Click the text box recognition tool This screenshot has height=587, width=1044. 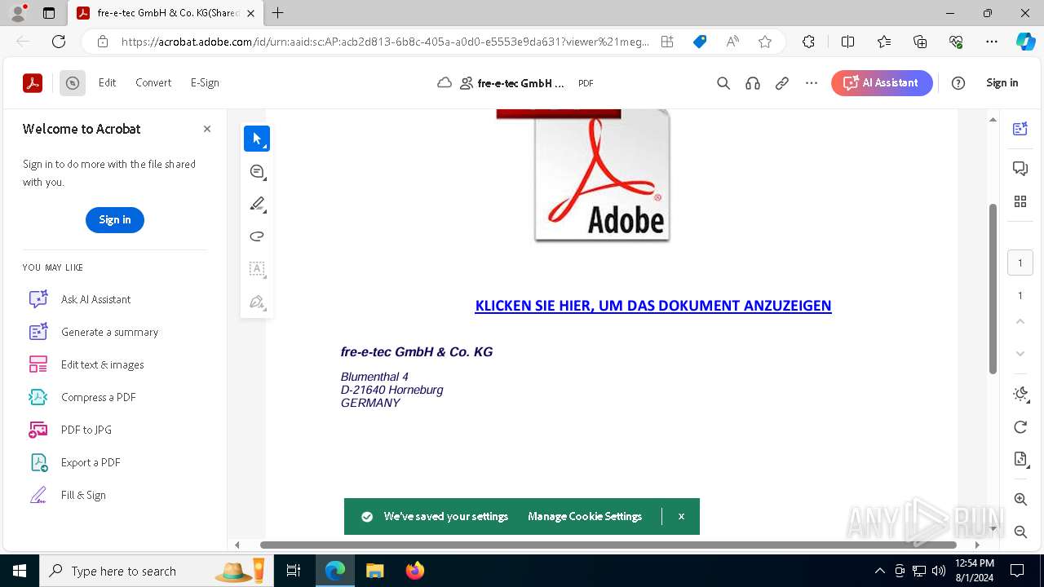[257, 269]
